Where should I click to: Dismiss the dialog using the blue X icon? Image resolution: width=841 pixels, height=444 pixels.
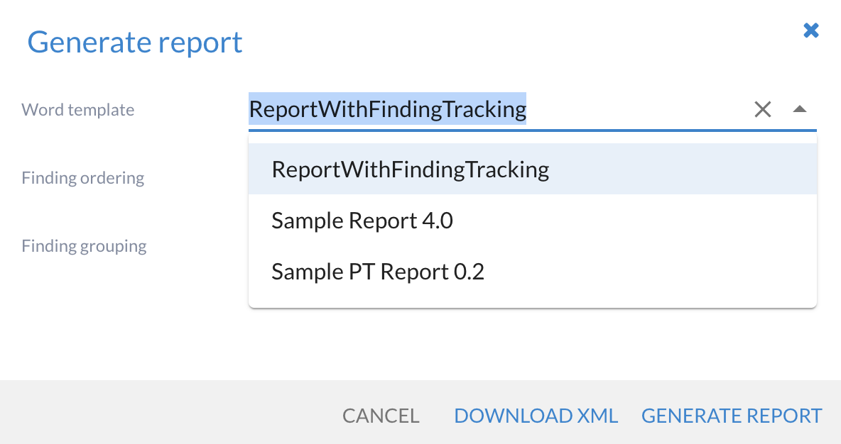810,30
